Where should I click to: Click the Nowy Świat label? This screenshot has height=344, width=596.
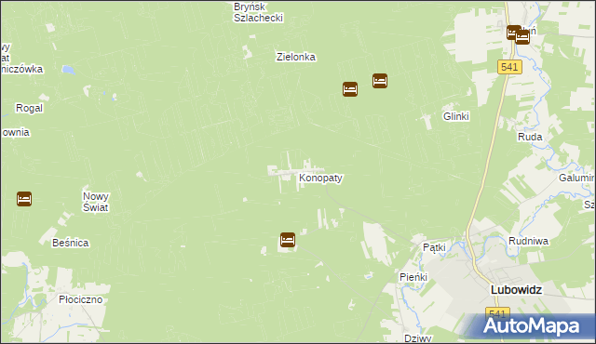coord(96,202)
